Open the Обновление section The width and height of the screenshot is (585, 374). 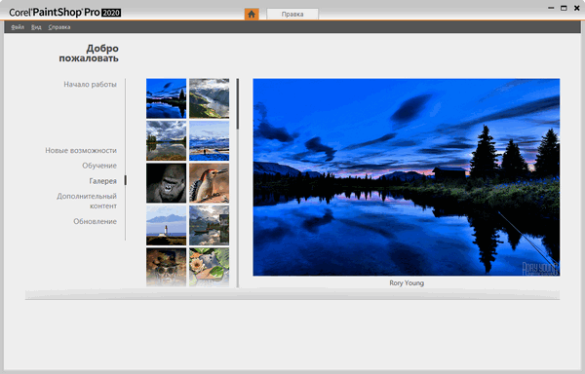pos(95,221)
